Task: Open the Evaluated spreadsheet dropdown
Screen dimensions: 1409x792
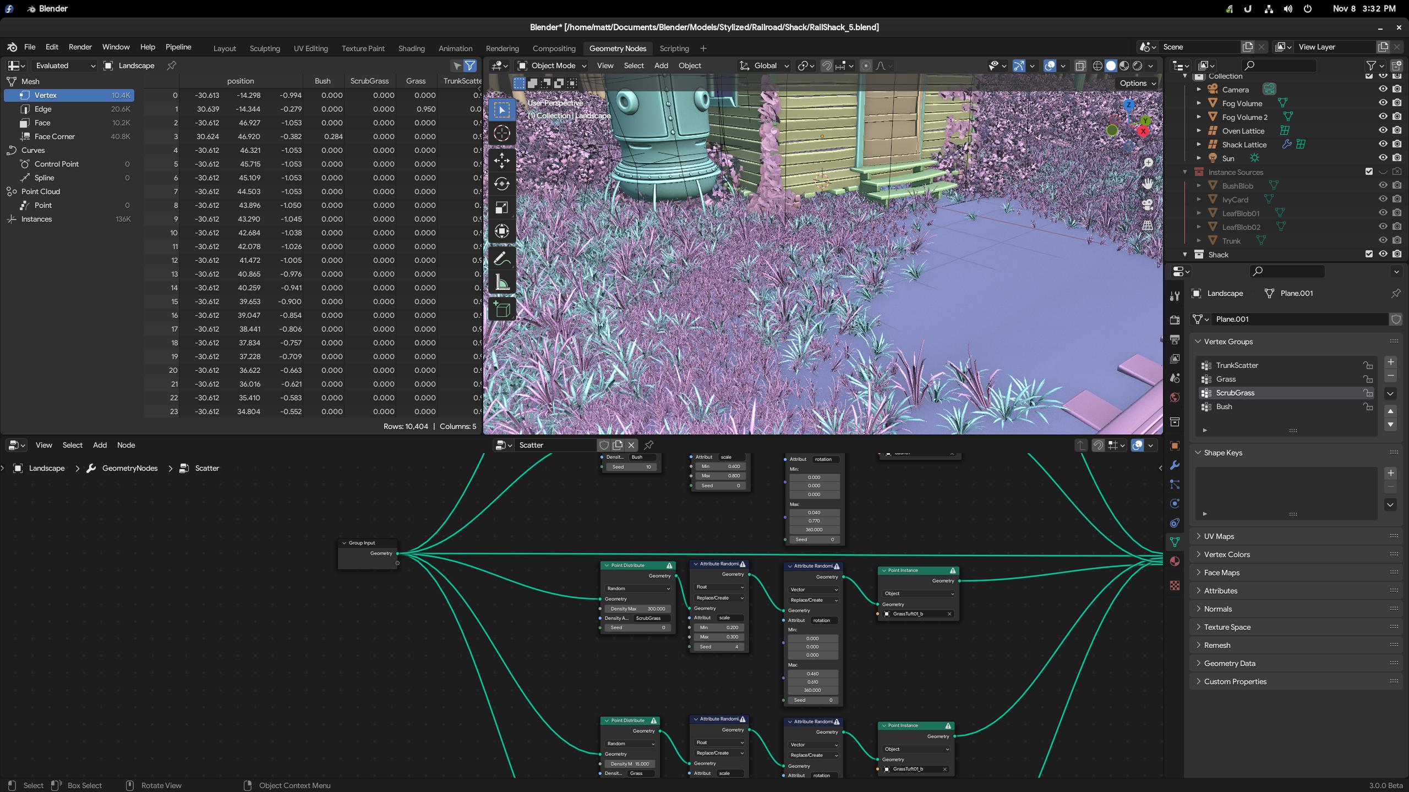Action: pos(64,65)
